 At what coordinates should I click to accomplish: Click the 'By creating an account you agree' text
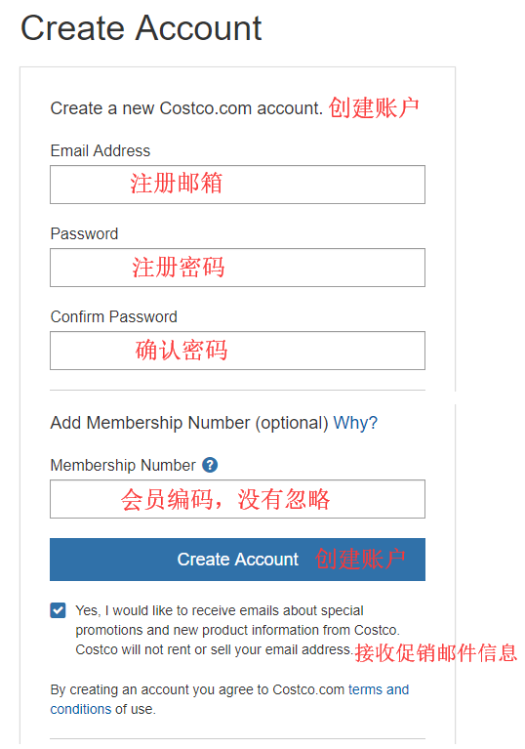[x=197, y=689]
